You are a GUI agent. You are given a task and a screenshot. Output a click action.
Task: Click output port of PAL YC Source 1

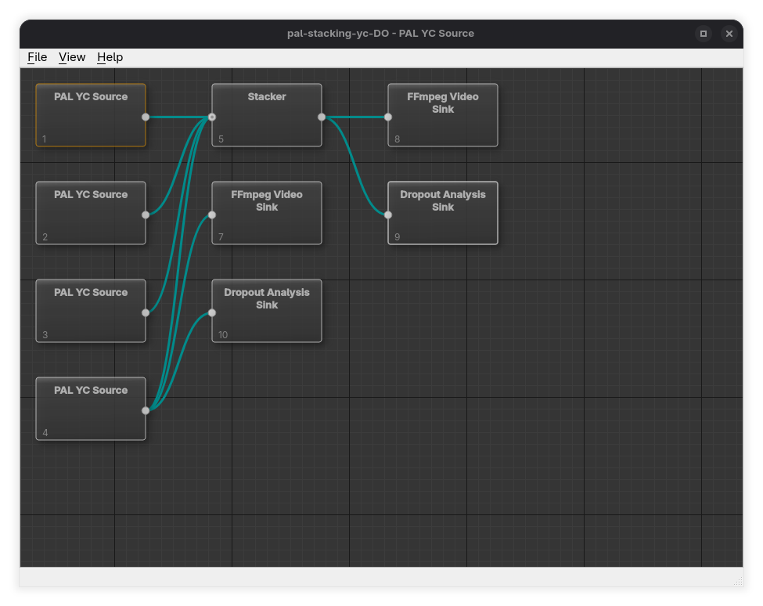click(146, 117)
